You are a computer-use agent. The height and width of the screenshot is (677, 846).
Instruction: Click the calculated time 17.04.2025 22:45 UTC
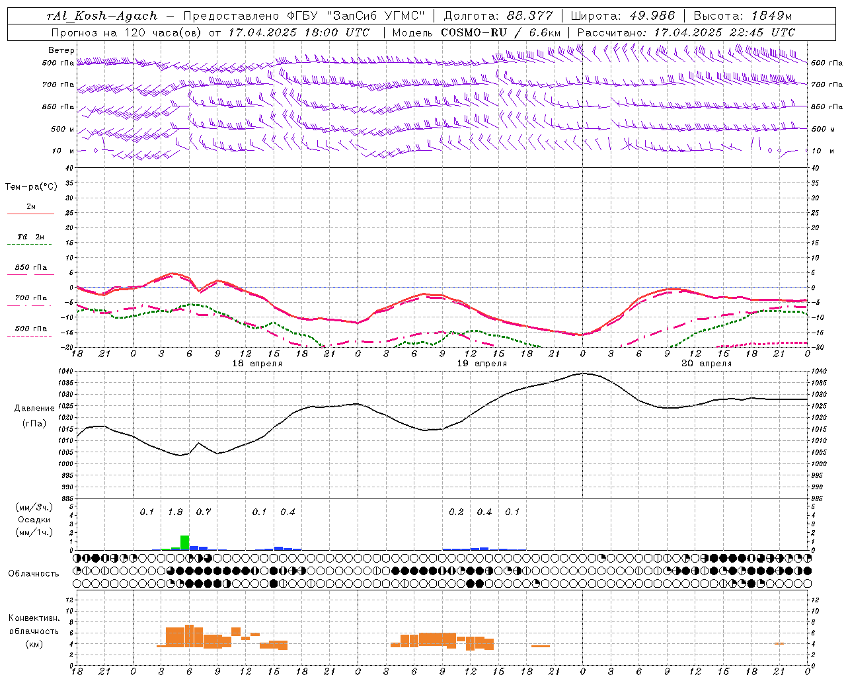point(724,32)
